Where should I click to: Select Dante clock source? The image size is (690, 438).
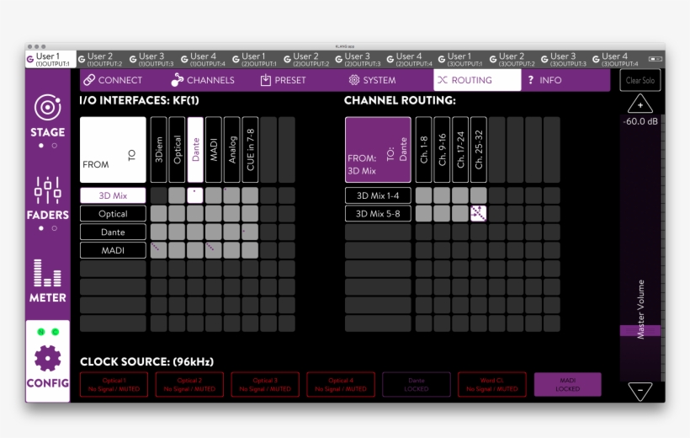[x=417, y=384]
